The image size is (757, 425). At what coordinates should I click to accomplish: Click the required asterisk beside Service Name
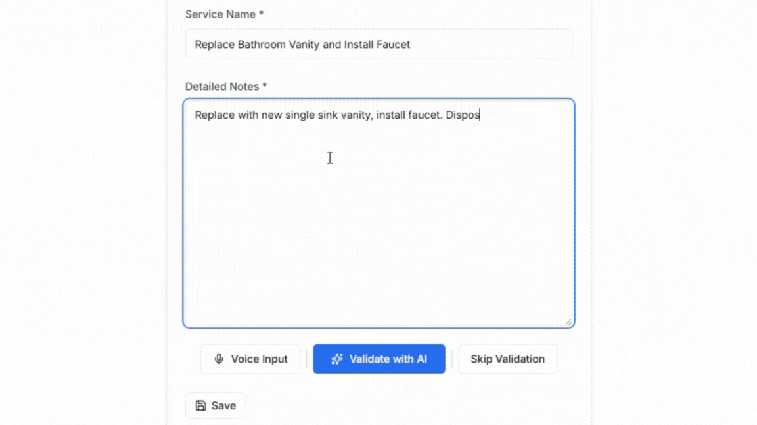261,14
